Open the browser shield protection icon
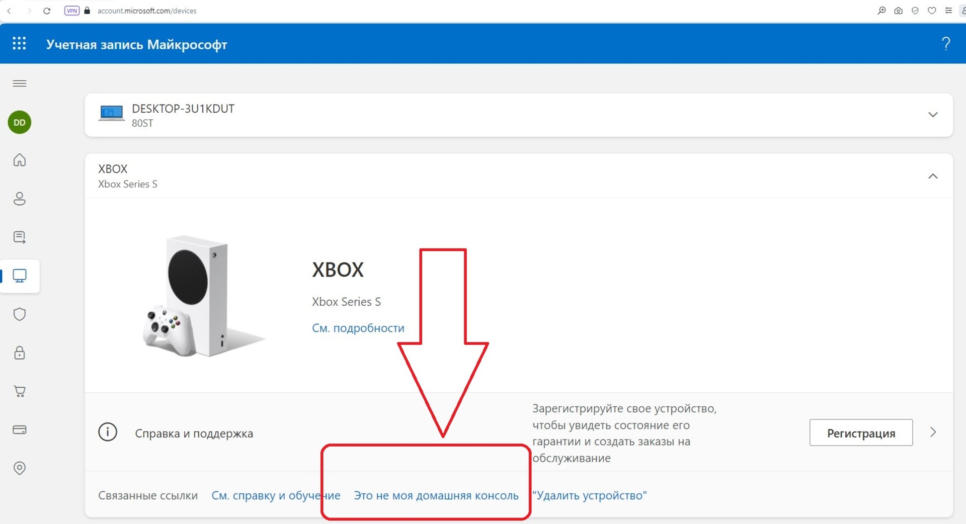Image resolution: width=966 pixels, height=524 pixels. tap(915, 11)
